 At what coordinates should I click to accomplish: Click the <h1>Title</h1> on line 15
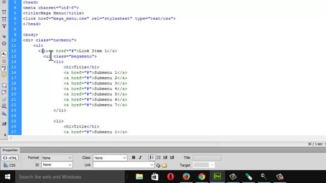coord(81,67)
